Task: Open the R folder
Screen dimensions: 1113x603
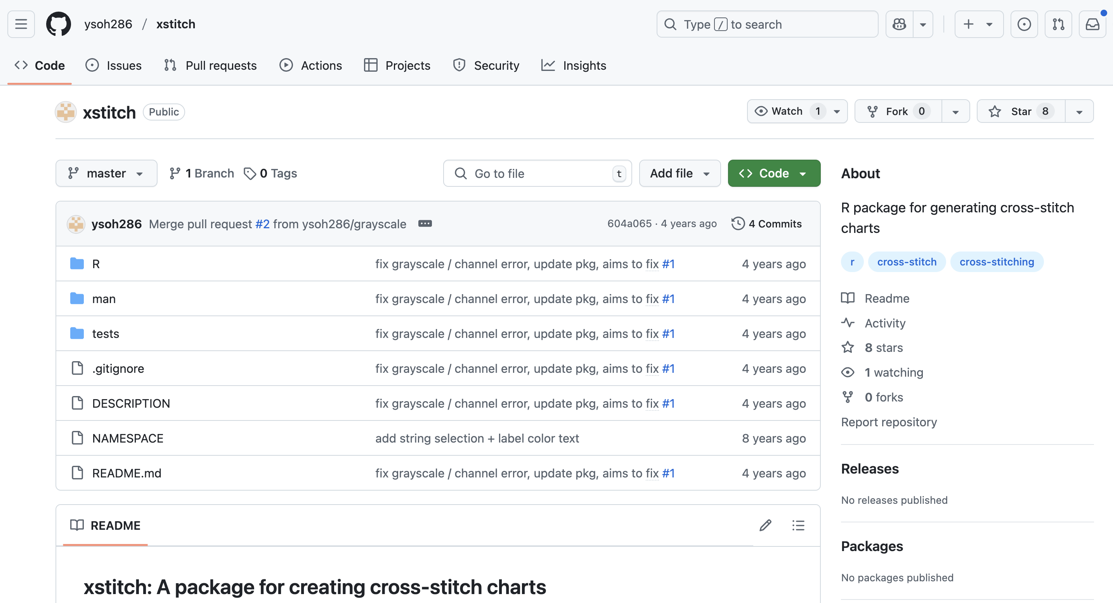Action: point(96,264)
